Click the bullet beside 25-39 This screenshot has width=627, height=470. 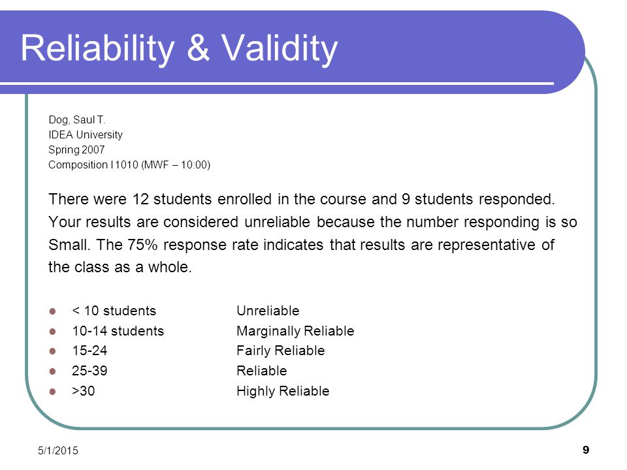52,371
